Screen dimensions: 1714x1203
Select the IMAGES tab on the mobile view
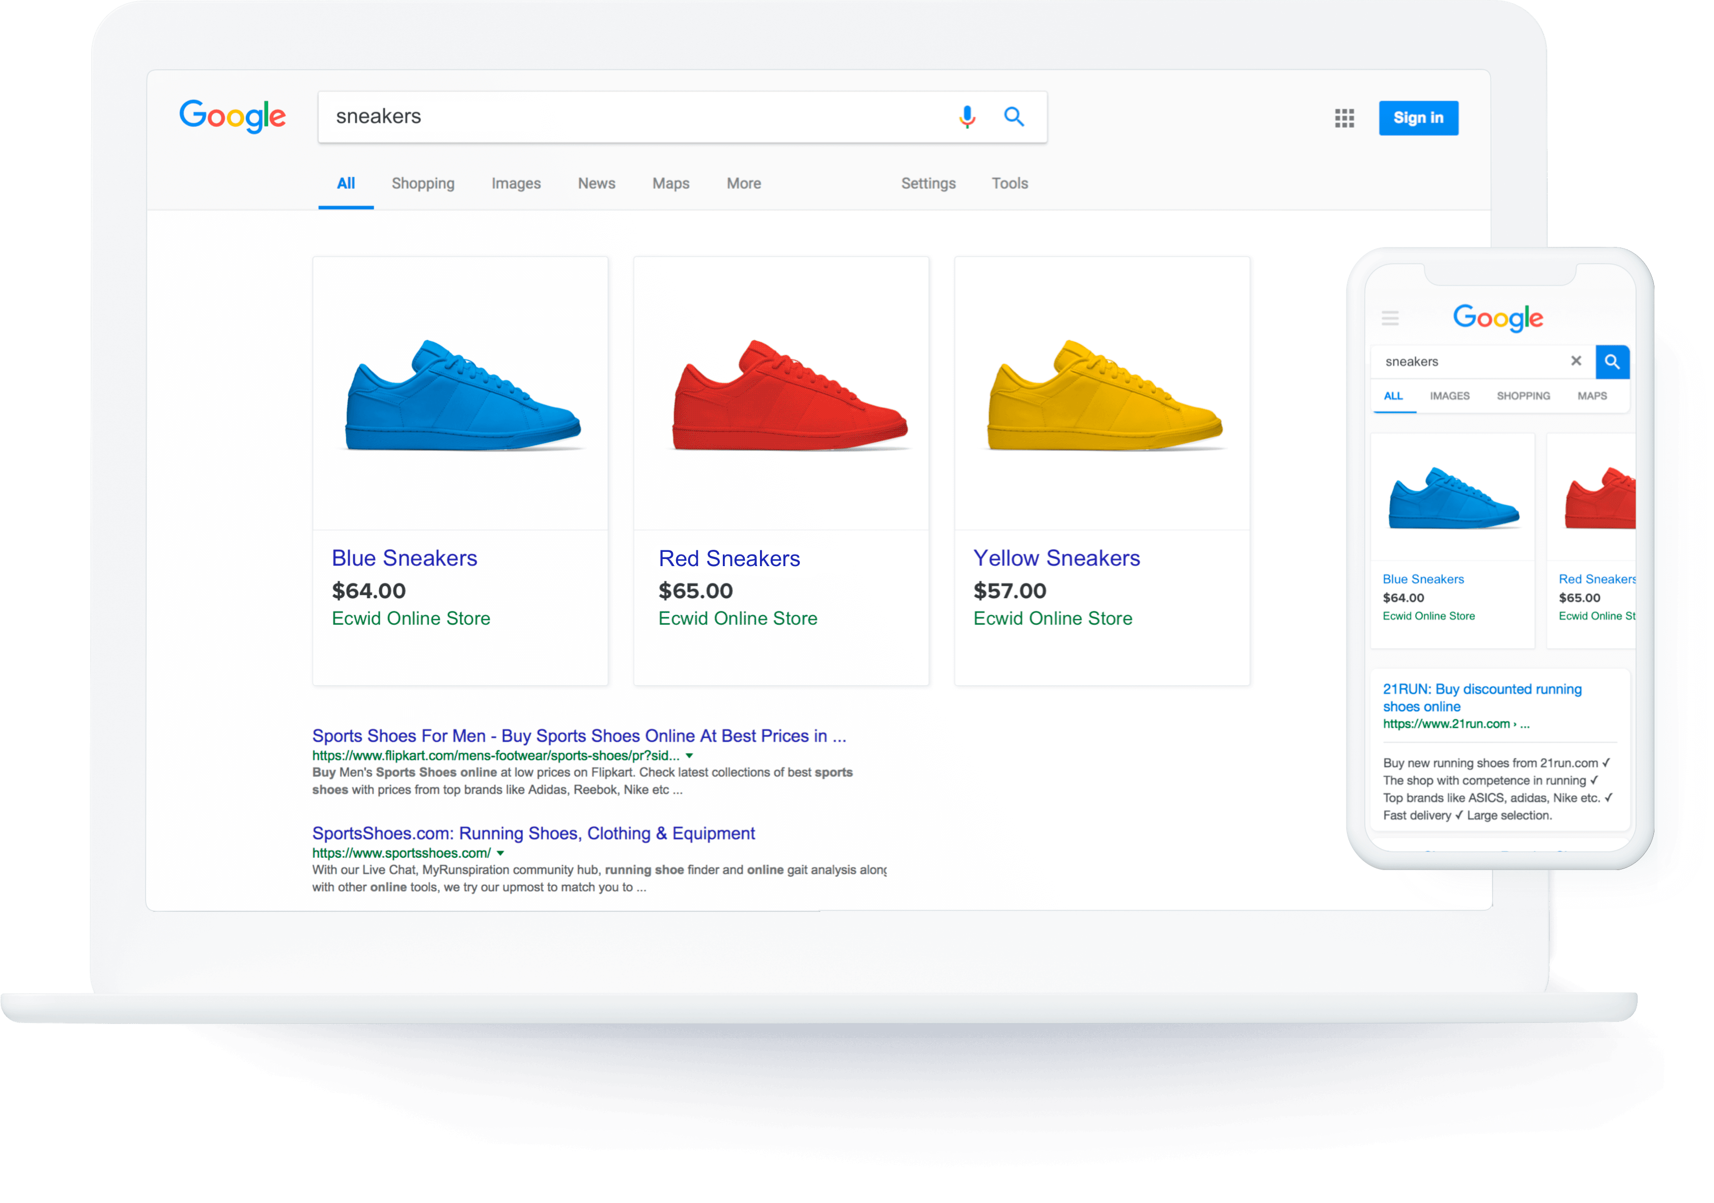point(1449,396)
